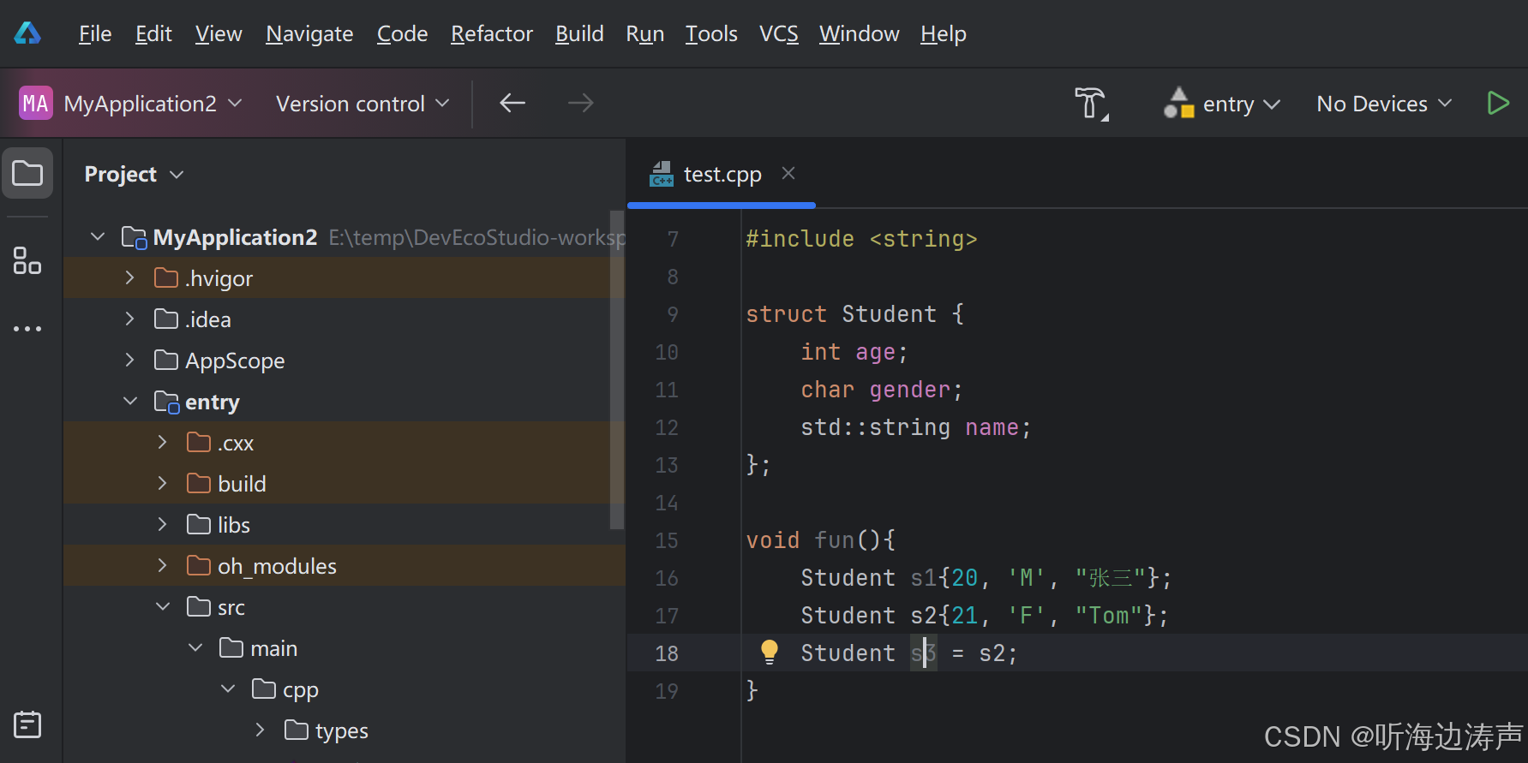Click 'void fun(){' code line

[x=821, y=540]
